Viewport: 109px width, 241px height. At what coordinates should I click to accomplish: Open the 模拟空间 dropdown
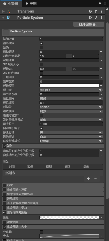click(x=71, y=99)
